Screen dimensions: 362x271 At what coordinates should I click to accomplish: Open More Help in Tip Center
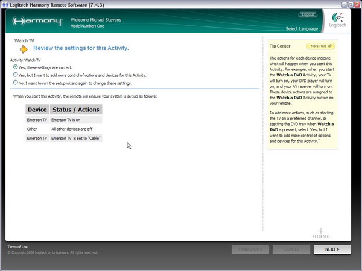(321, 46)
